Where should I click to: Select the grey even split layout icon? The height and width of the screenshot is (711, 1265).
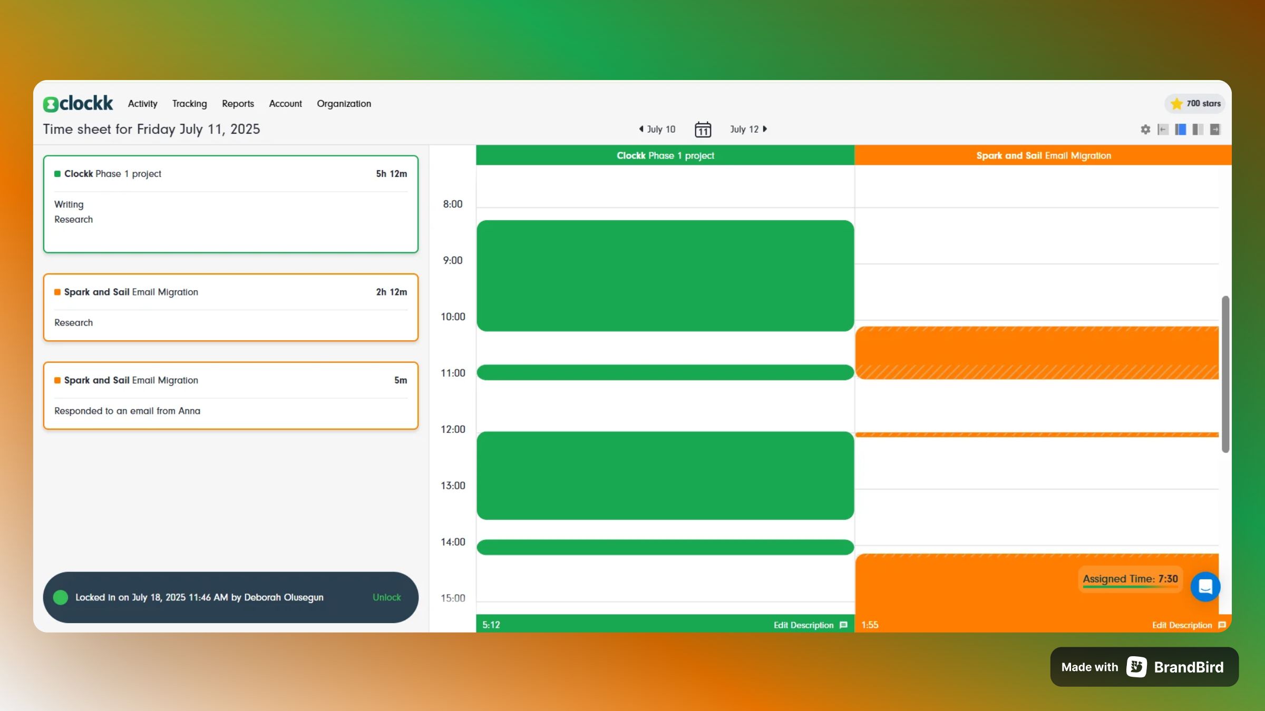[1198, 130]
